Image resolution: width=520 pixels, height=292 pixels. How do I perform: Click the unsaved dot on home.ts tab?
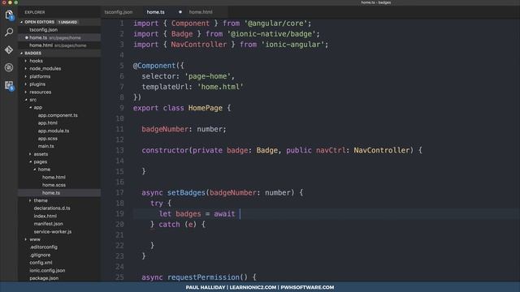pos(180,12)
